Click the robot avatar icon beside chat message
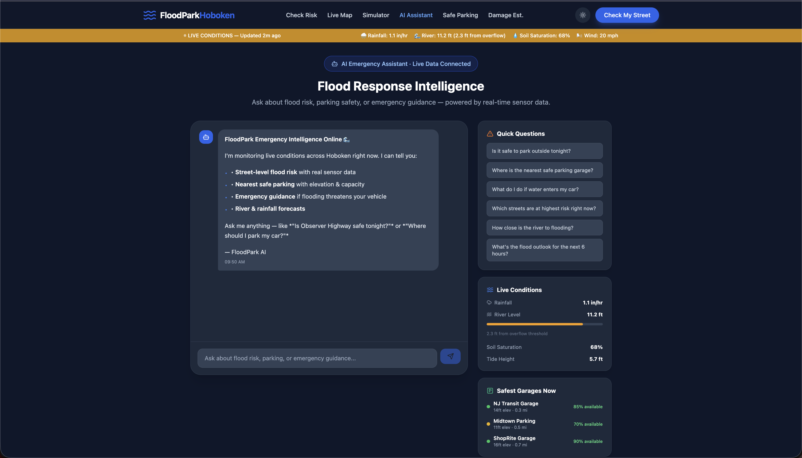Screen dimensions: 802x458 pyautogui.click(x=206, y=137)
